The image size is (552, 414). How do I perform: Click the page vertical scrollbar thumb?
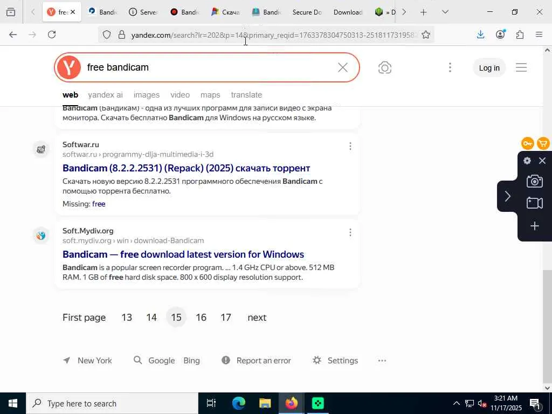click(x=547, y=327)
